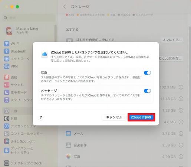This screenshot has width=191, height=167.
Task: Show info for the 1.28 GB row
Action: coord(181,110)
